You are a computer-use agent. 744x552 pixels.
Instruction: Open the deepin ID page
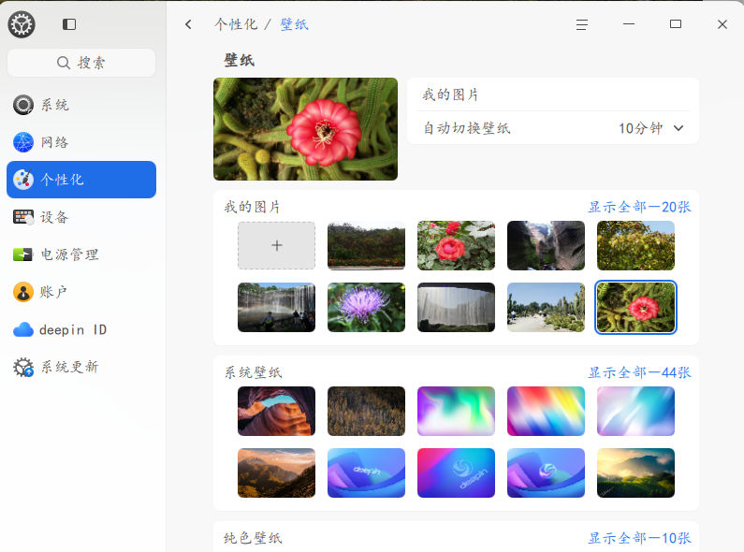coord(81,329)
